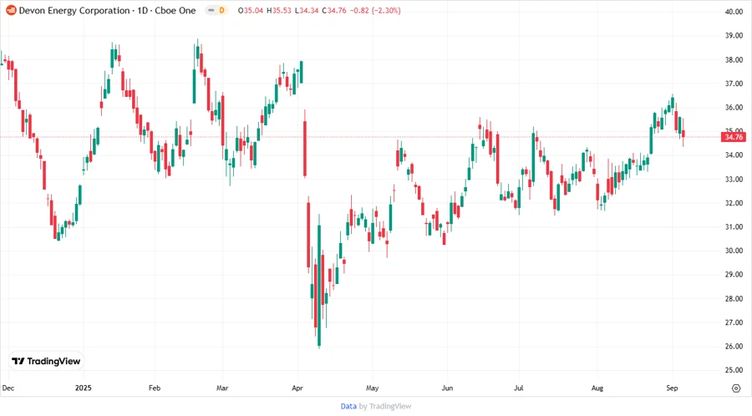Click the Aug label on time axis
752x416 pixels.
597,388
